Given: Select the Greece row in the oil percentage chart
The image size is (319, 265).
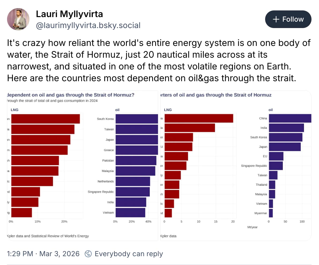Looking at the screenshot, I should pyautogui.click(x=137, y=150).
